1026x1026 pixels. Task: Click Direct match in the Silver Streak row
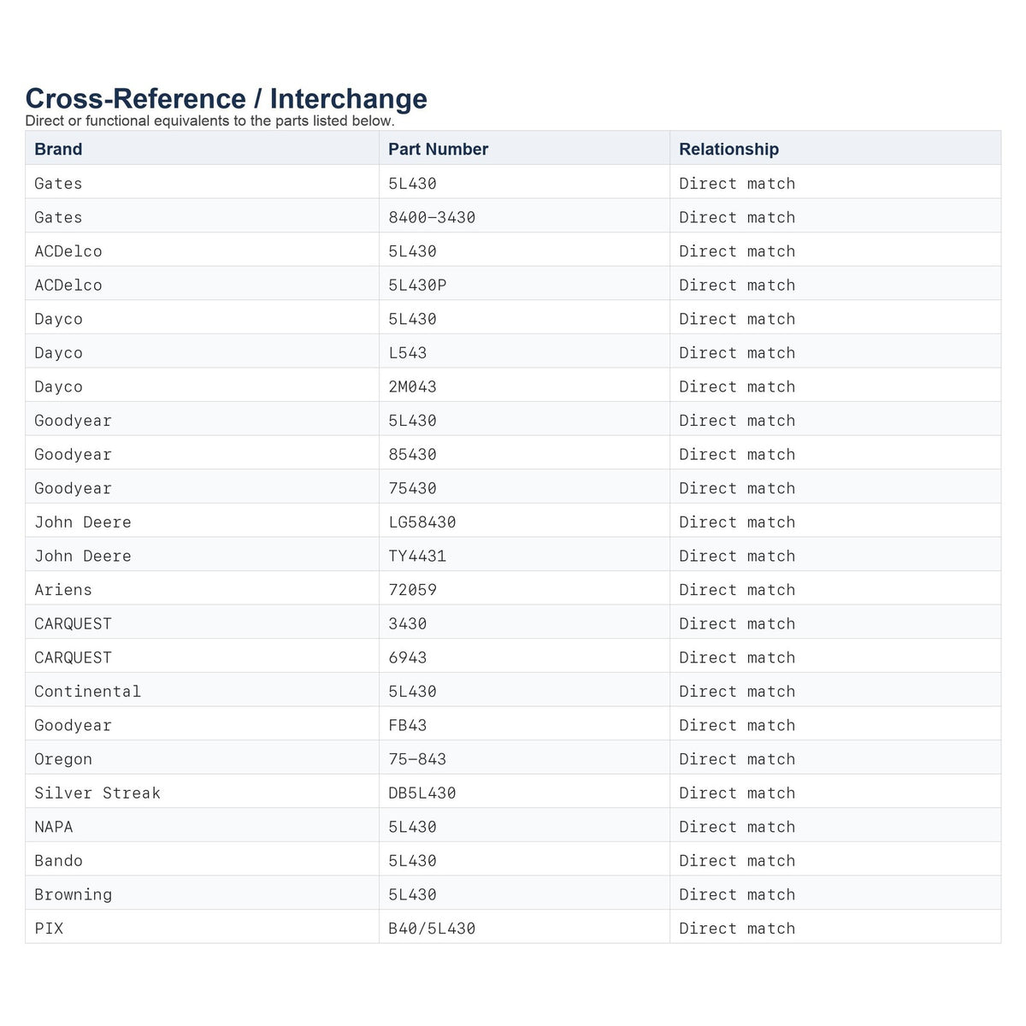pos(737,793)
